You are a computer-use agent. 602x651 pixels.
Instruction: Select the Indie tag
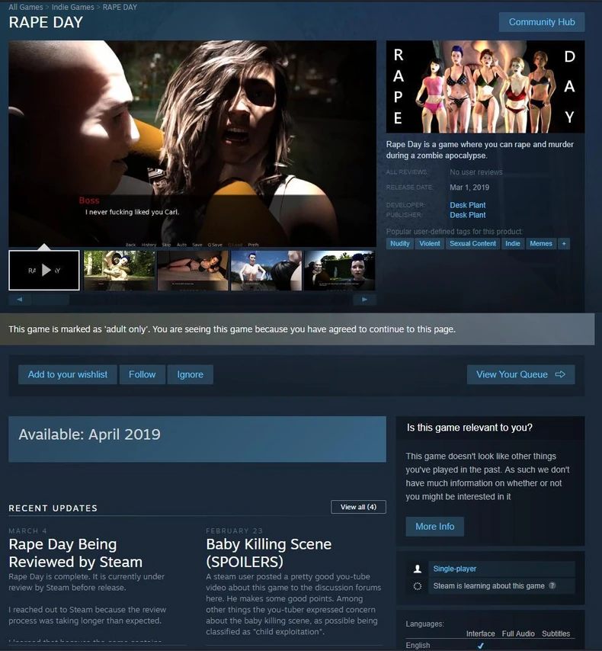coord(511,244)
